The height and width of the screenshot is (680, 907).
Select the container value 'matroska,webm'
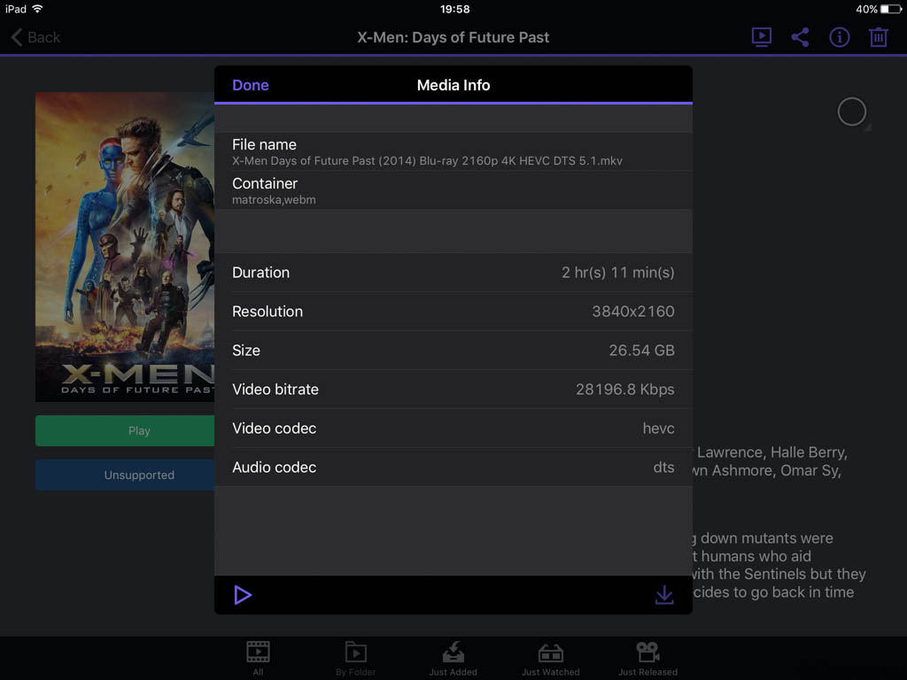tap(275, 200)
